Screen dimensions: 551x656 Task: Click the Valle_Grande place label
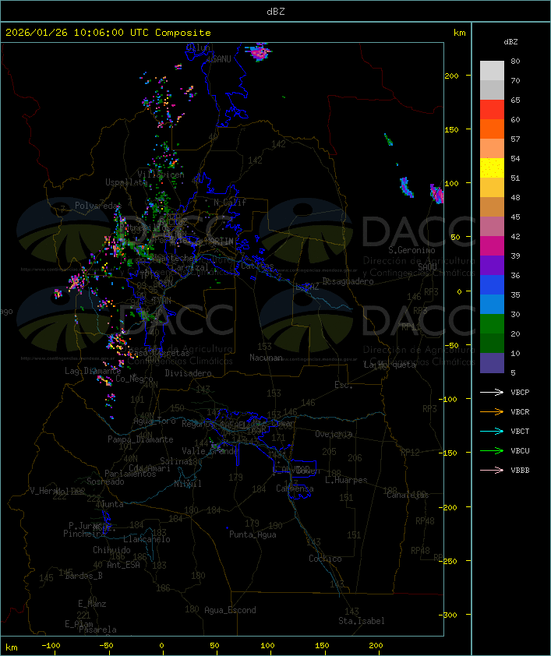tap(210, 451)
